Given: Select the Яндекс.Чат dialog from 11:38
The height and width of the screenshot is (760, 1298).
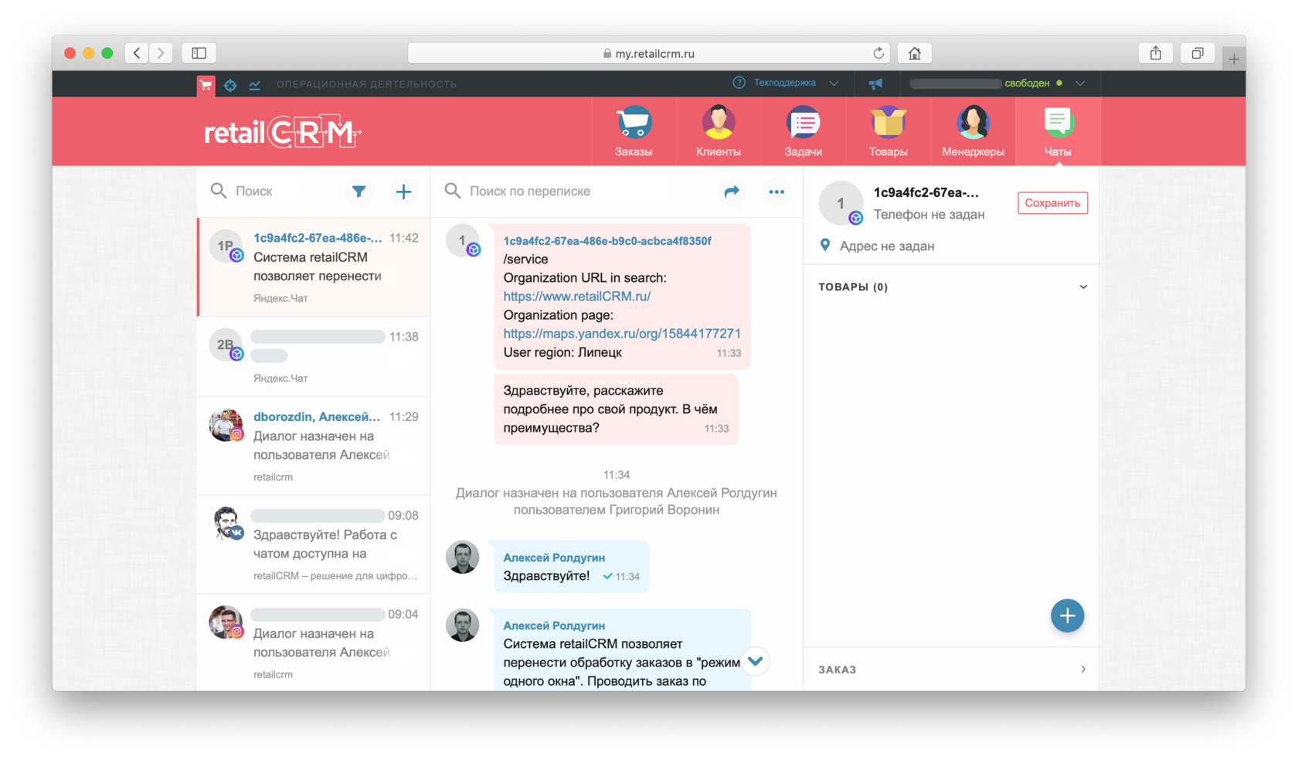Looking at the screenshot, I should tap(314, 357).
